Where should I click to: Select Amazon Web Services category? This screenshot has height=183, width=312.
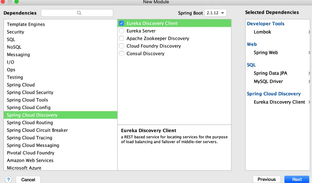click(x=61, y=160)
